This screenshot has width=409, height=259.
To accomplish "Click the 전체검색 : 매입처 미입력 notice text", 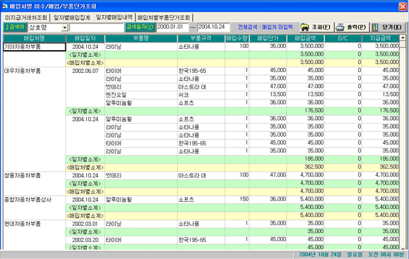I will click(265, 27).
